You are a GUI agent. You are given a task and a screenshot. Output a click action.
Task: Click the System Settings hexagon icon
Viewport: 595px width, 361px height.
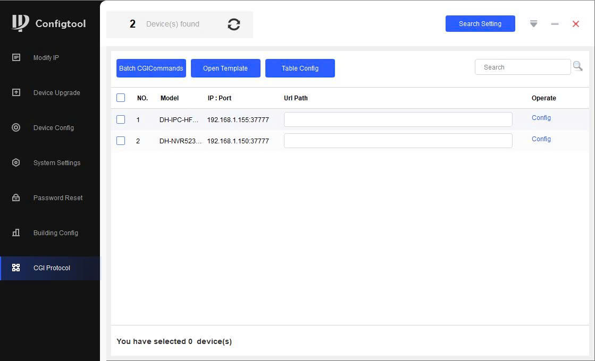16,162
